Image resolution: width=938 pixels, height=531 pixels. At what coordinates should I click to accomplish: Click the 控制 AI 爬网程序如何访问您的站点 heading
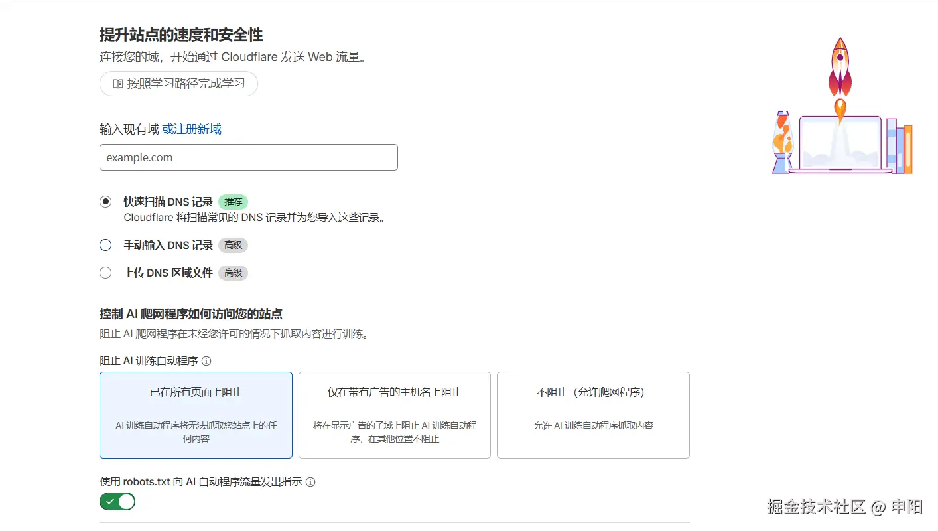pyautogui.click(x=191, y=314)
